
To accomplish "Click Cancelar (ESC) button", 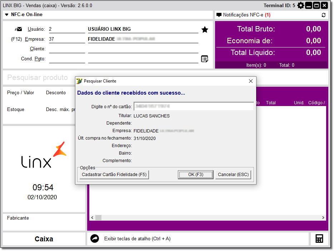I will point(233,175).
